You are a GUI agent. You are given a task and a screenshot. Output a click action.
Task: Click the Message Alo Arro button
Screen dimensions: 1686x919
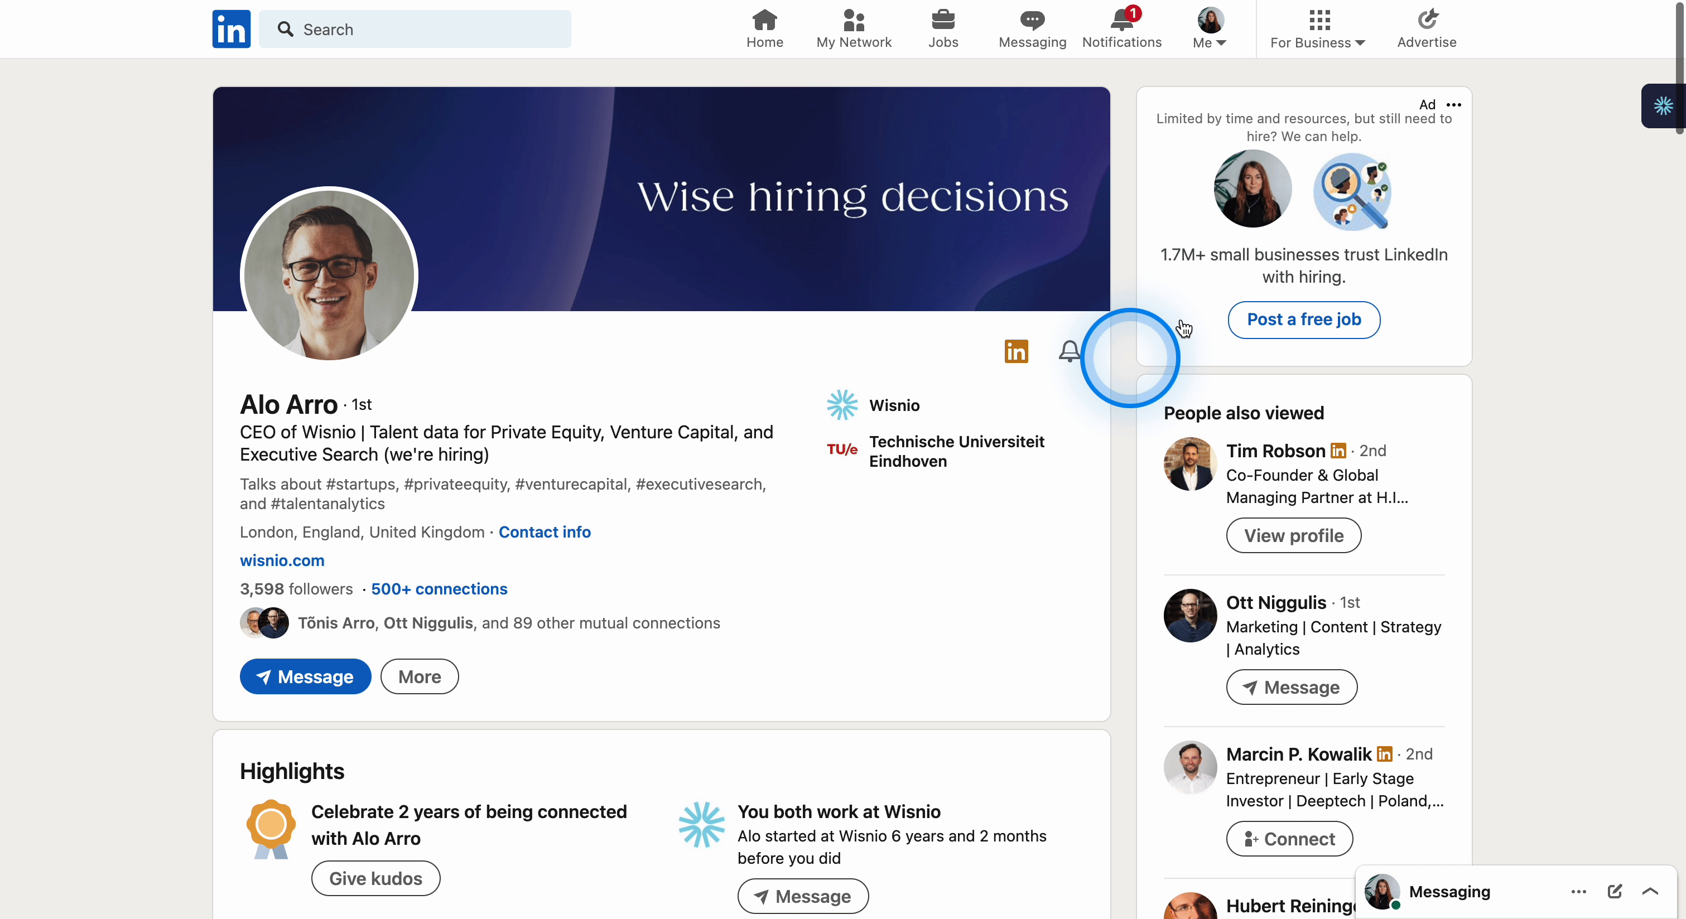[x=305, y=676]
